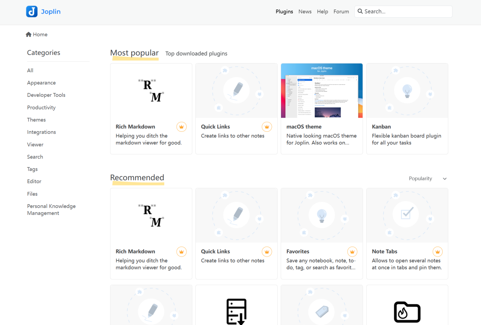
Task: Click crown badge on Note Tabs card
Action: (437, 252)
